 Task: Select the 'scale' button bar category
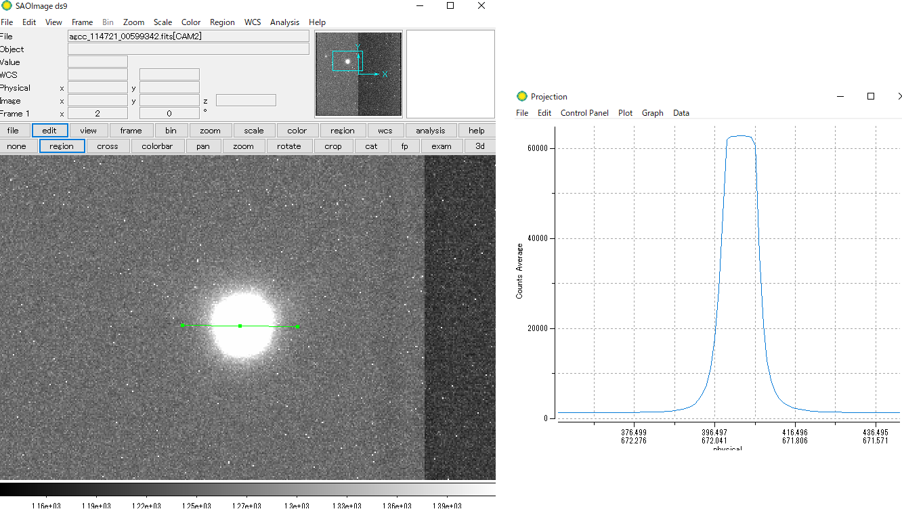254,131
